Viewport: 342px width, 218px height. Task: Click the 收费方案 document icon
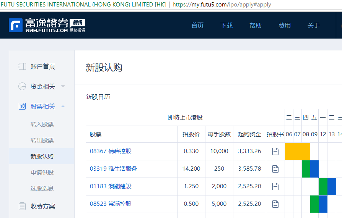pyautogui.click(x=22, y=206)
